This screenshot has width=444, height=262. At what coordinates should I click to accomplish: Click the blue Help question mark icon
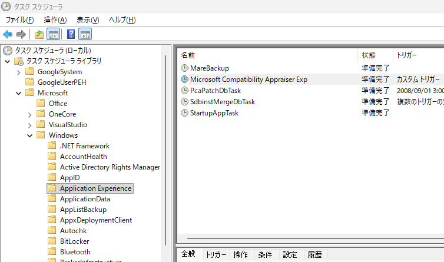(71, 34)
